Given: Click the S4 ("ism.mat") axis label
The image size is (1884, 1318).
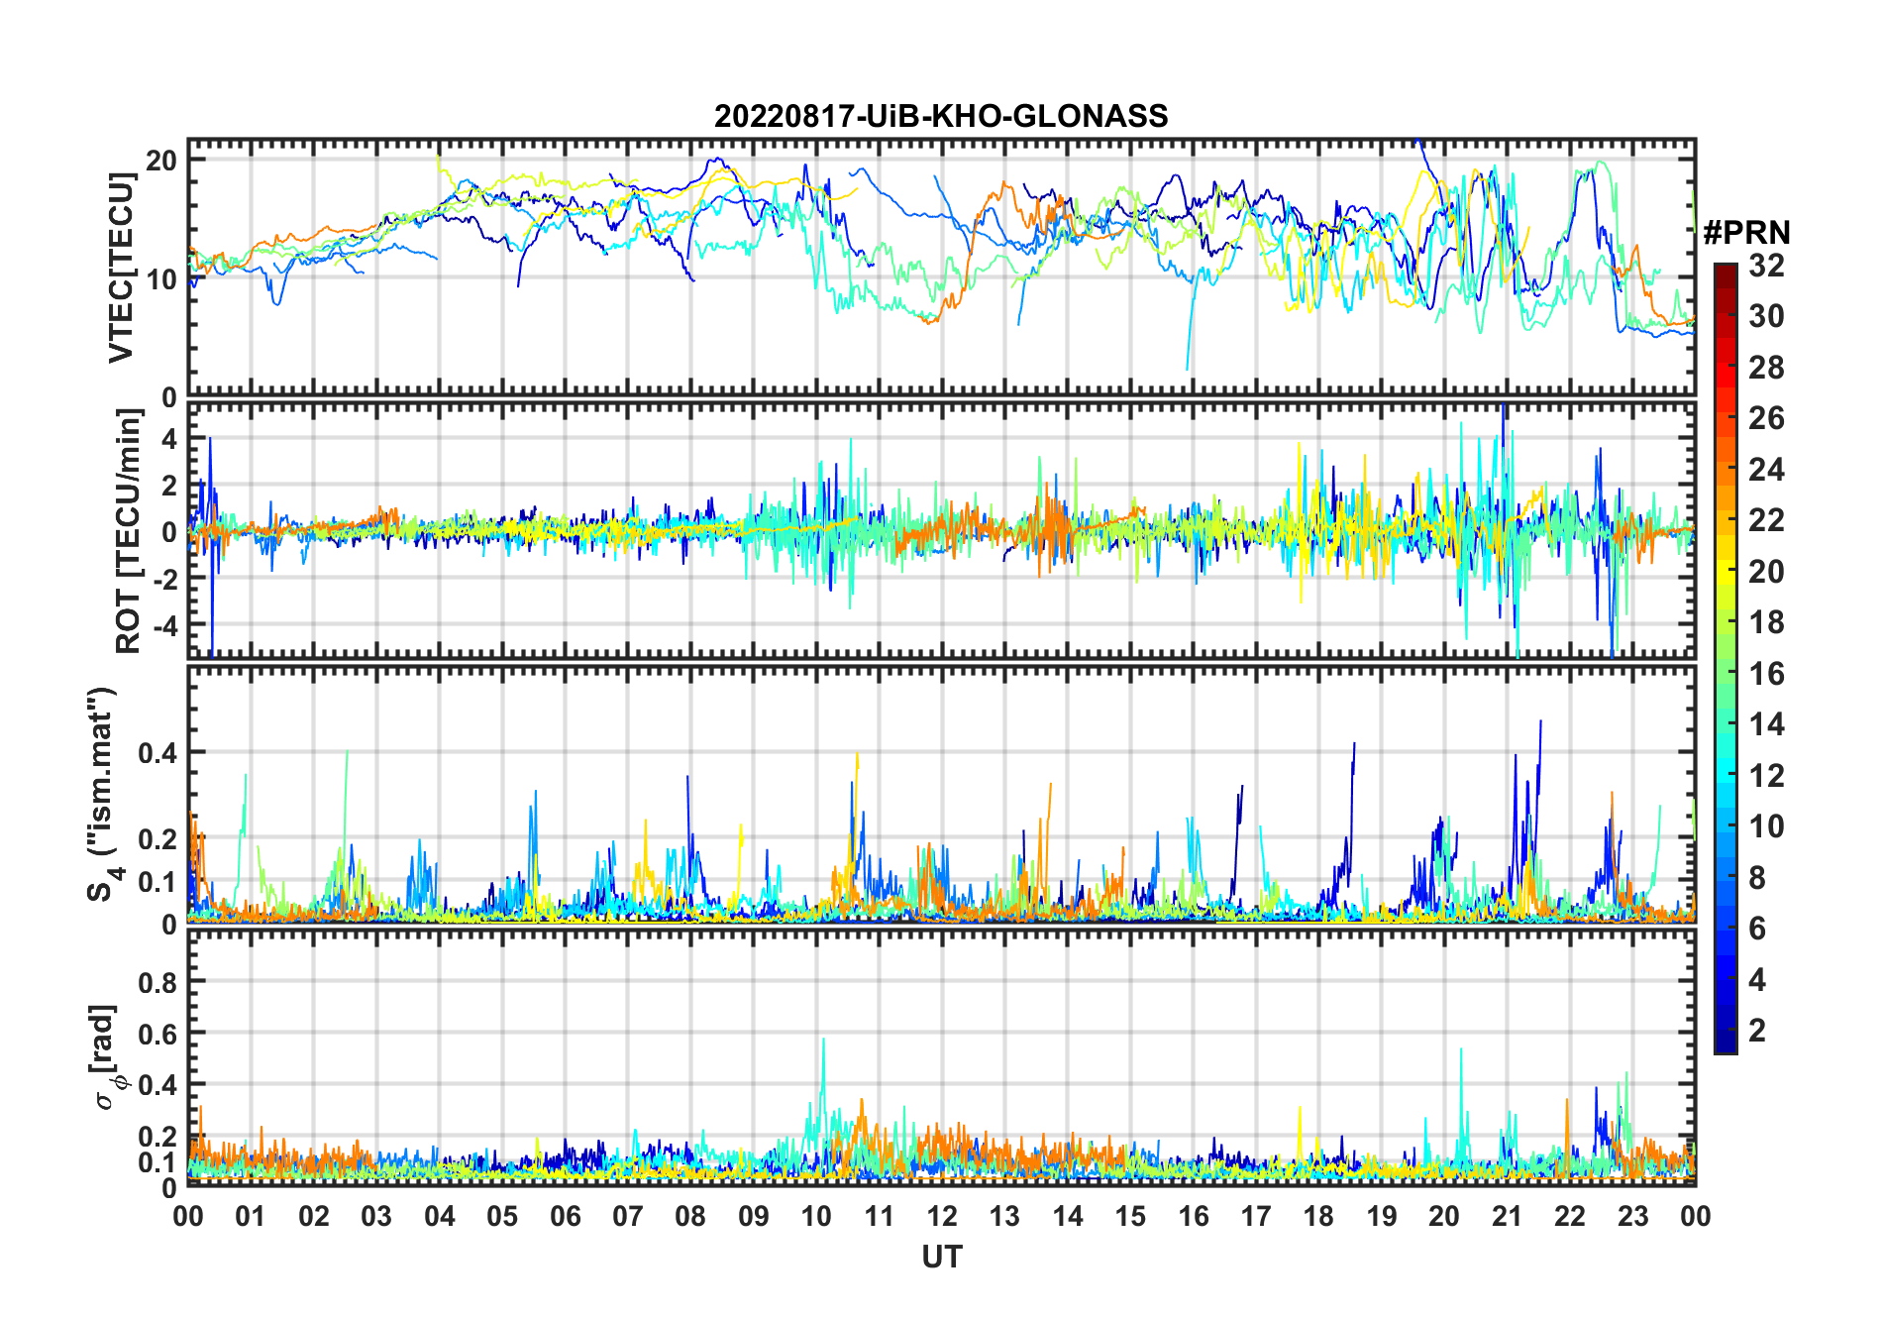Looking at the screenshot, I should coord(103,794).
